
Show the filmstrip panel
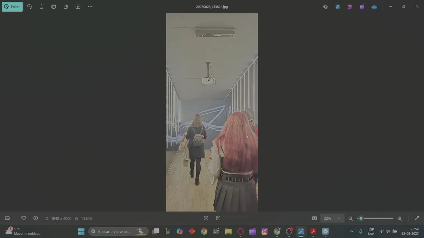[7, 218]
